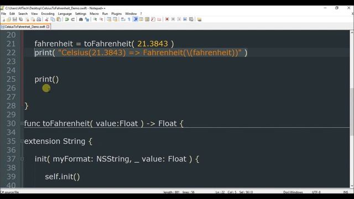
Task: Click the Close All toolbar icon
Action: click(x=33, y=19)
